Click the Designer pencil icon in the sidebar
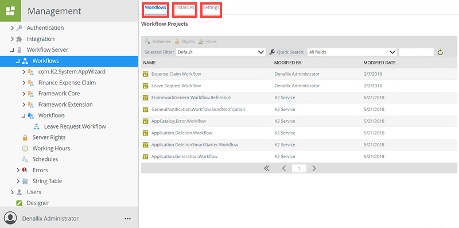 20,203
